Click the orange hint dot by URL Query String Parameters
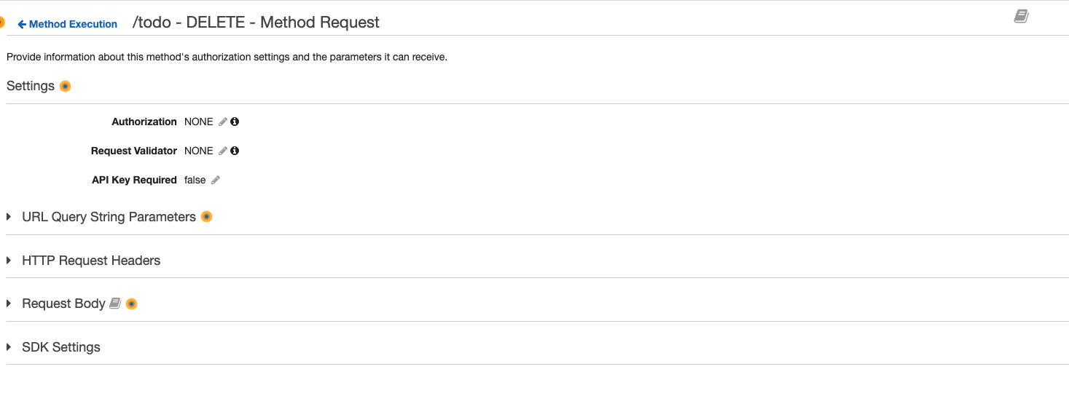The image size is (1069, 396). [206, 217]
